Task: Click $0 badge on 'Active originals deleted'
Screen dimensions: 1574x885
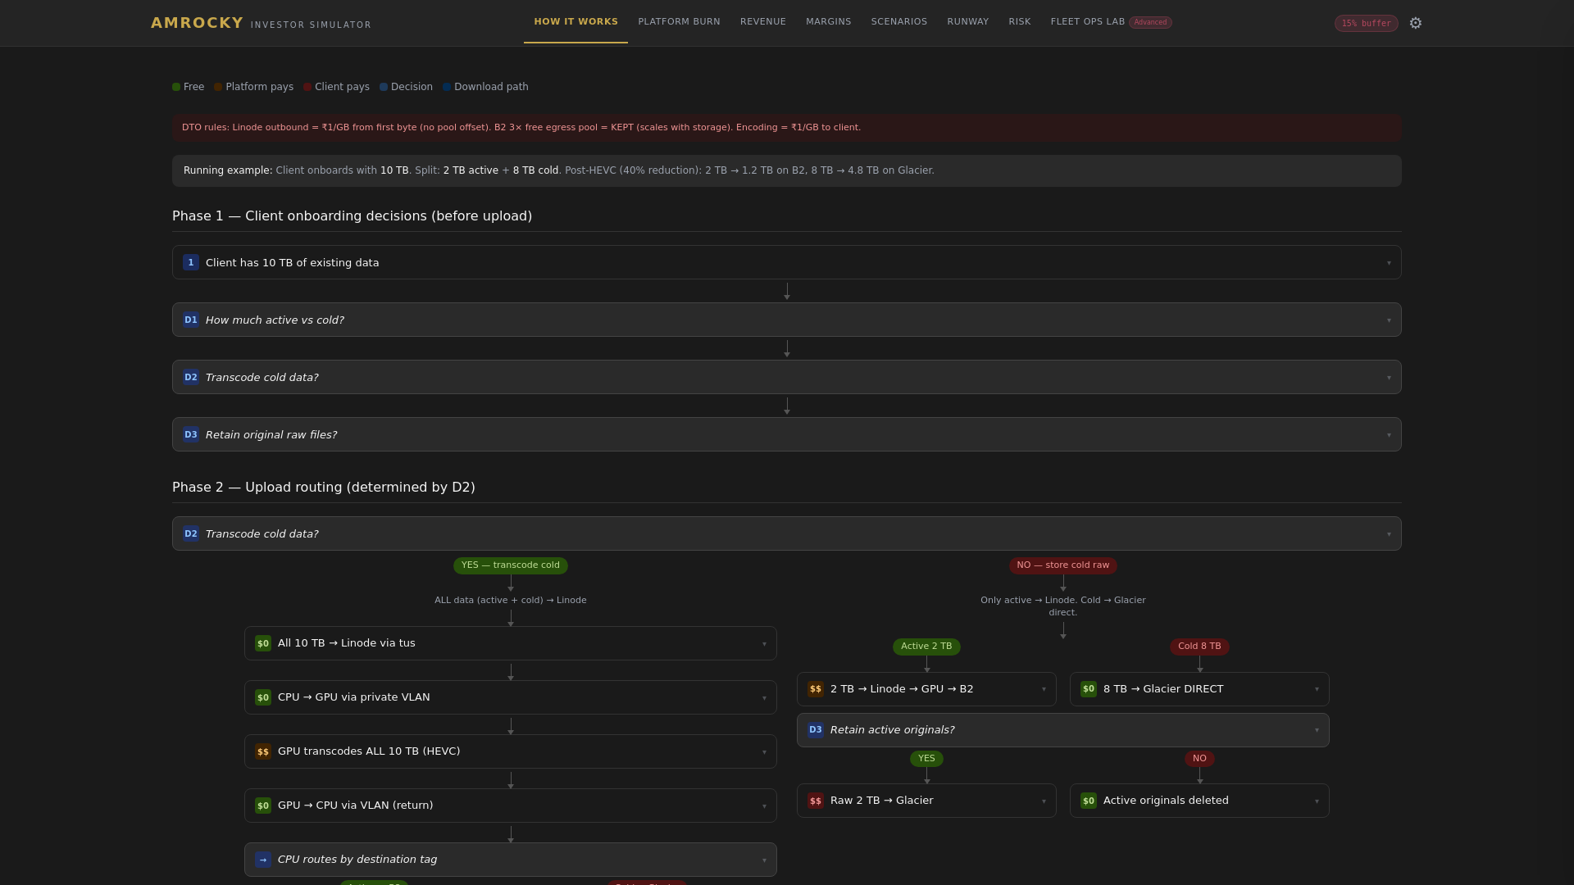Action: 1089,801
